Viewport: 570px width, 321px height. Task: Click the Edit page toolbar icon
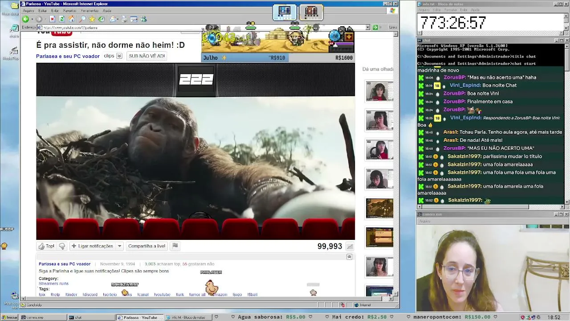pos(134,19)
